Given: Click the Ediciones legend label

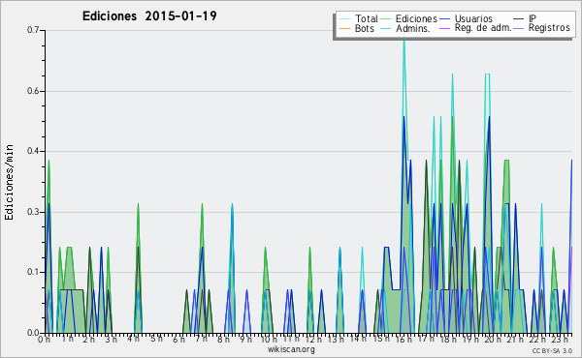Looking at the screenshot, I should (x=416, y=18).
